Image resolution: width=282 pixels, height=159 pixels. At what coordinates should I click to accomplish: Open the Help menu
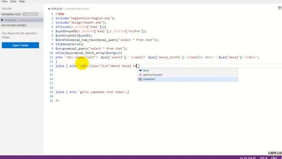(22, 1)
